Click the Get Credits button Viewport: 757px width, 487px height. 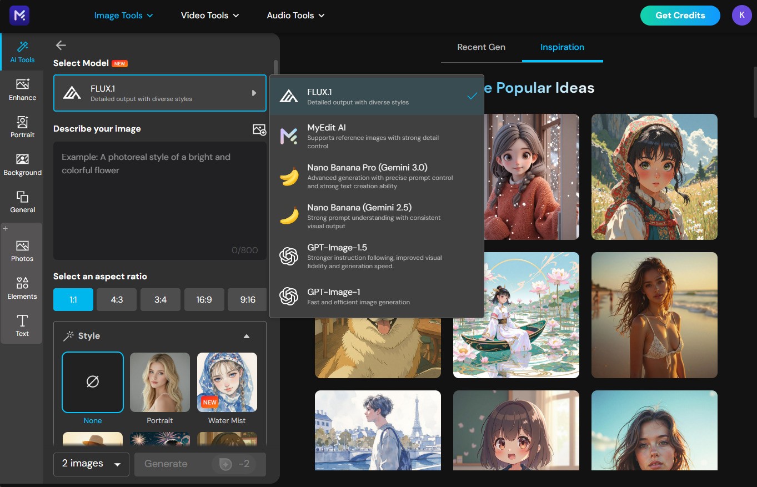(x=680, y=16)
